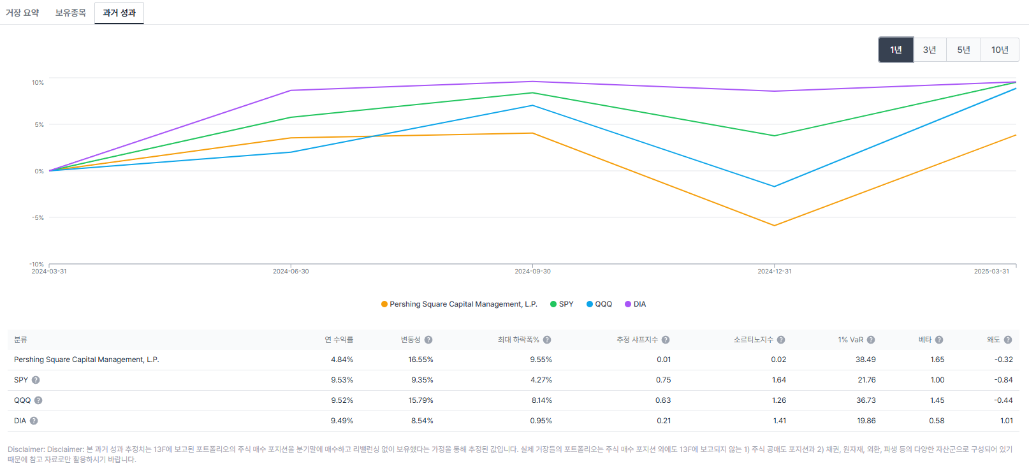Click the DIA row label
Viewport: 1029px width, 473px height.
pos(20,421)
